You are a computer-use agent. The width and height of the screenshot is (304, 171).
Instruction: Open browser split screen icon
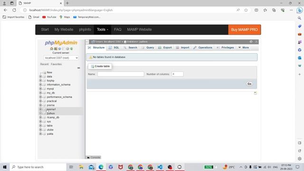click(256, 10)
